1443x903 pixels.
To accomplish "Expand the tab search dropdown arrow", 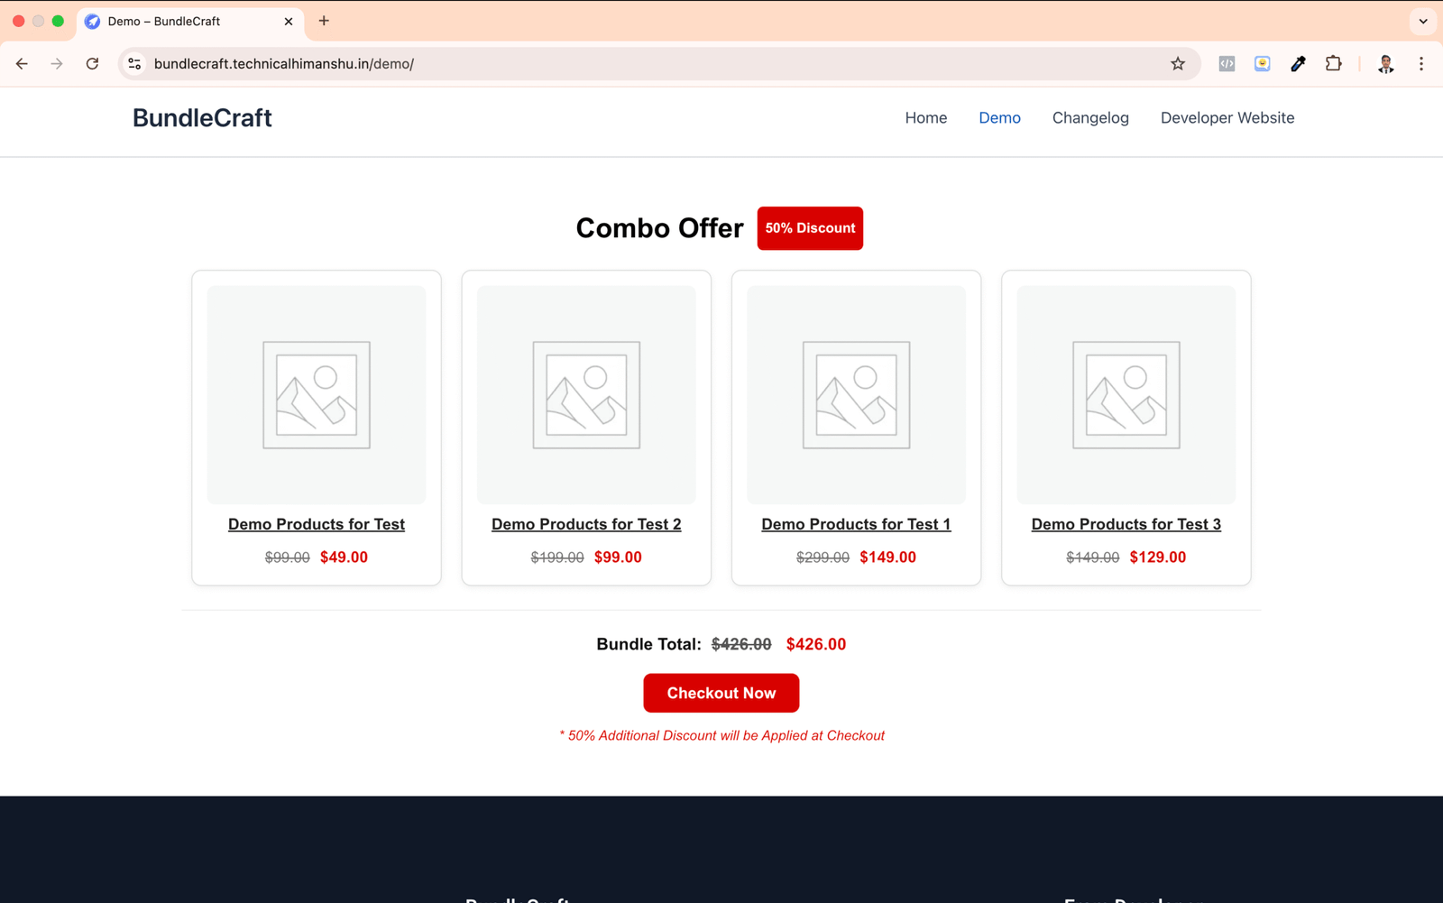I will pyautogui.click(x=1422, y=21).
